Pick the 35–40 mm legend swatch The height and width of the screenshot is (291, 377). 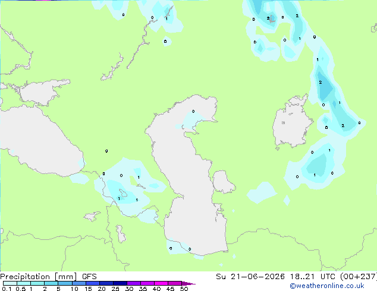(147, 283)
